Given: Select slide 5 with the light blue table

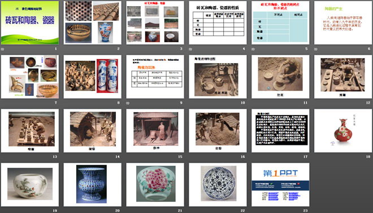Looking at the screenshot, I should pyautogui.click(x=280, y=23).
